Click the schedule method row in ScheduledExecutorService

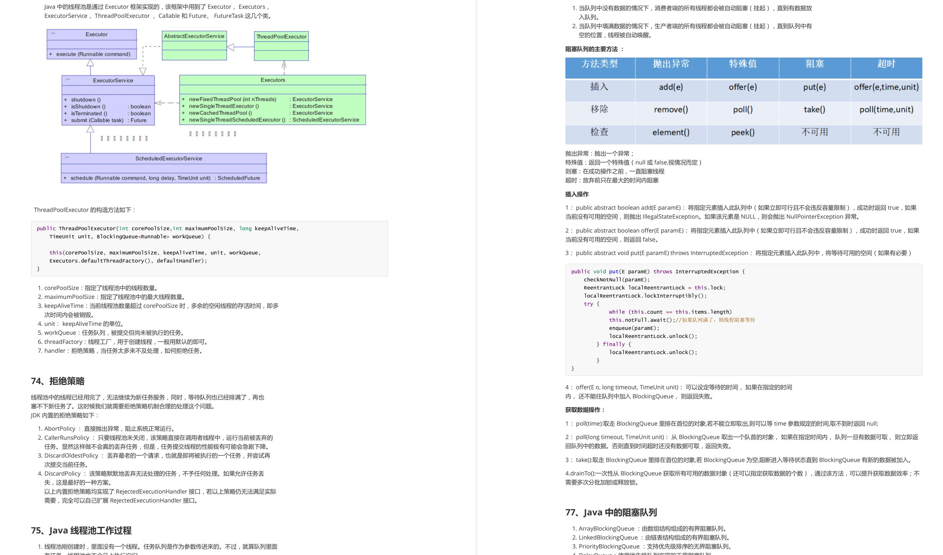pyautogui.click(x=162, y=178)
